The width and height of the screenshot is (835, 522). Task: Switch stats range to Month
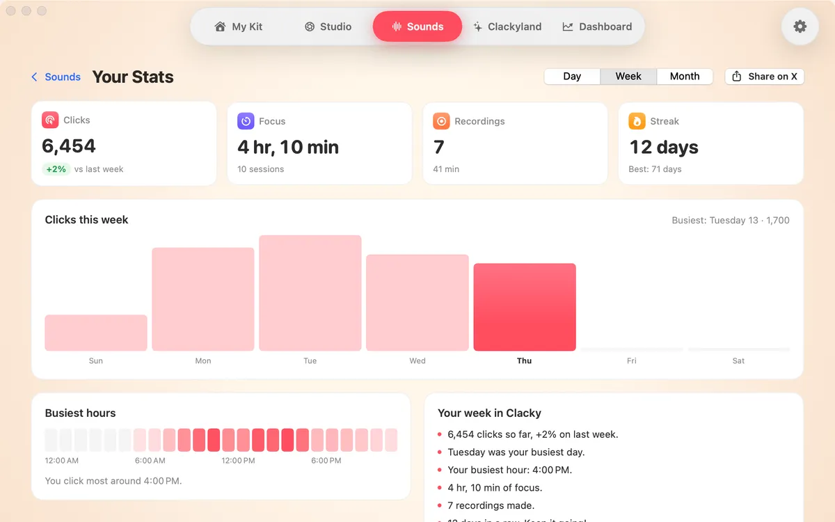tap(685, 77)
